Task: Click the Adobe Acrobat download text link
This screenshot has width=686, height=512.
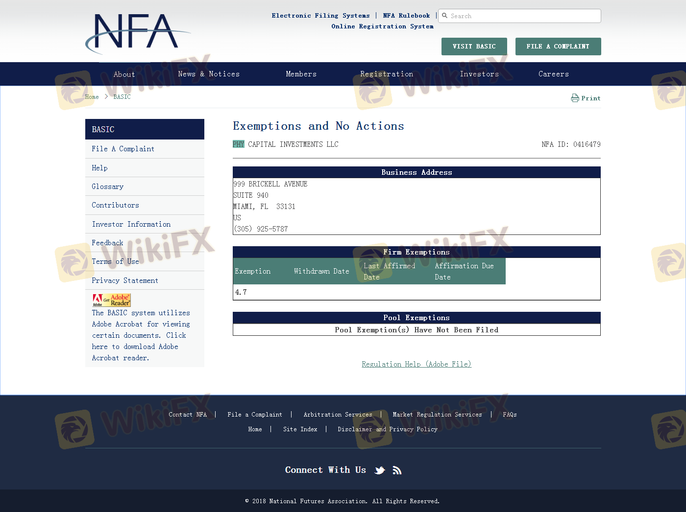Action: 141,335
